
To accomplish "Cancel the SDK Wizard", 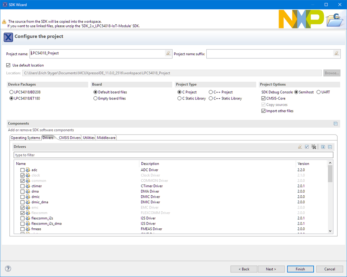I will point(330,269).
